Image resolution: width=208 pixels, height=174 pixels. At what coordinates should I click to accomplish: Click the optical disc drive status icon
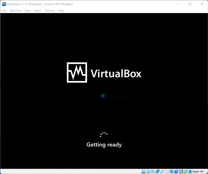pos(148,172)
